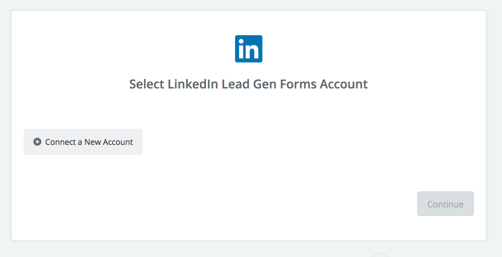This screenshot has height=257, width=502.
Task: Click the grey background above the card
Action: tap(249, 5)
